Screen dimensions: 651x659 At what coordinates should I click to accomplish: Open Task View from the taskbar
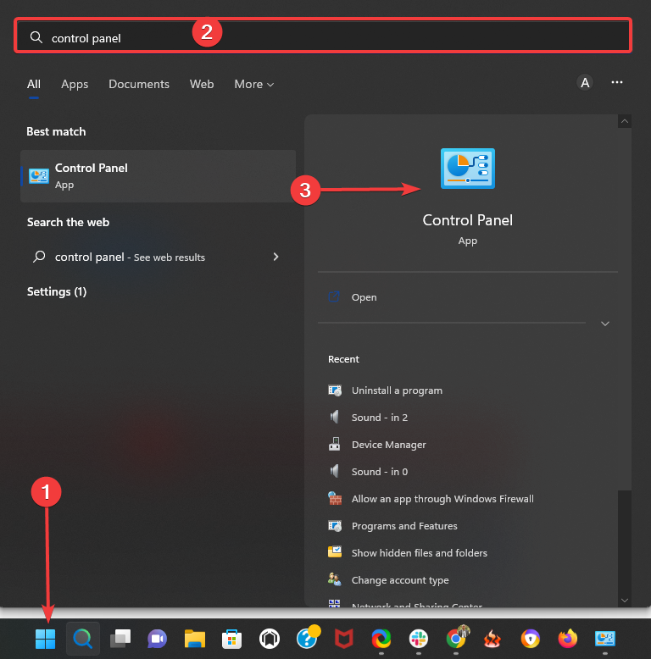pos(120,639)
